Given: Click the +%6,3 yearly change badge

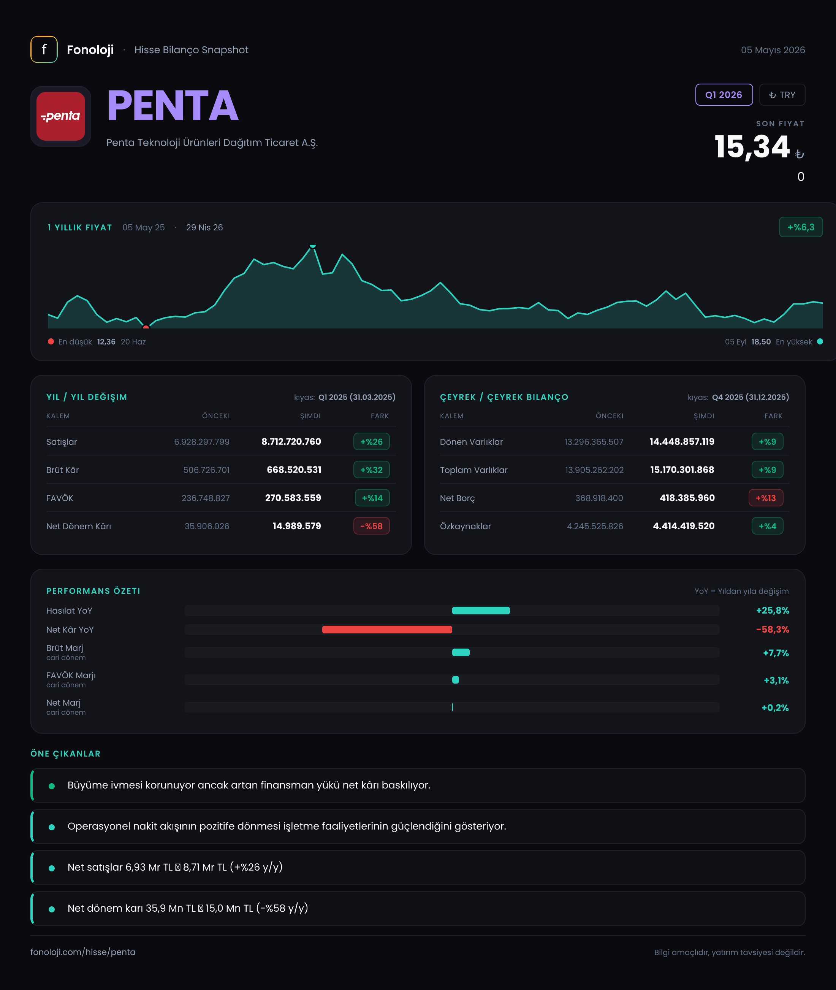Looking at the screenshot, I should [x=800, y=227].
